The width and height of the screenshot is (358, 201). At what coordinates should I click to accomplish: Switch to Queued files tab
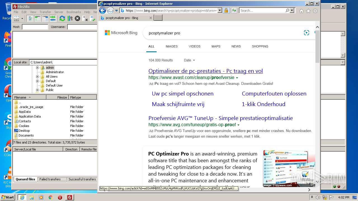[x=25, y=180]
